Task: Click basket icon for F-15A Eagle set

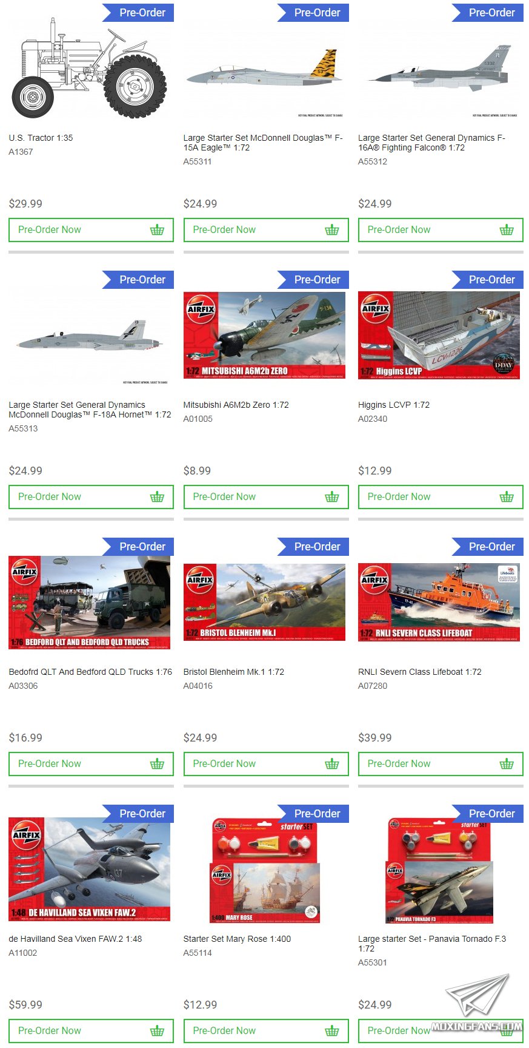Action: 332,230
